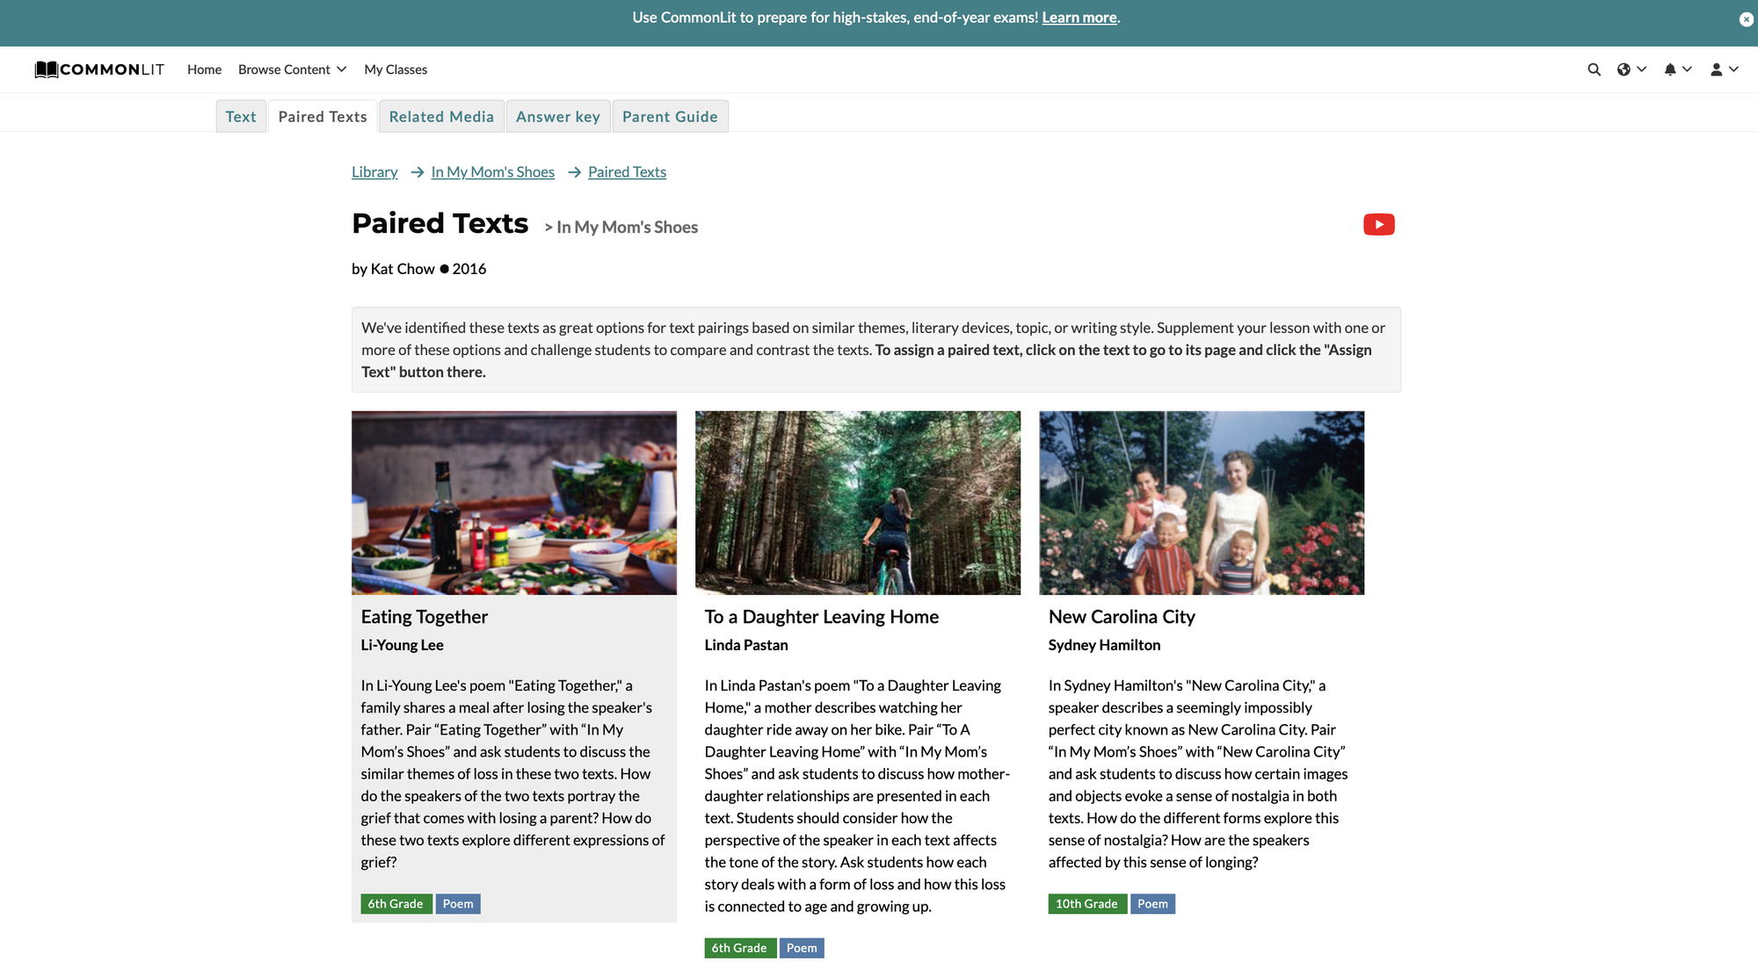This screenshot has height=963, width=1758.
Task: Click the CommonLit logo
Action: pyautogui.click(x=99, y=69)
